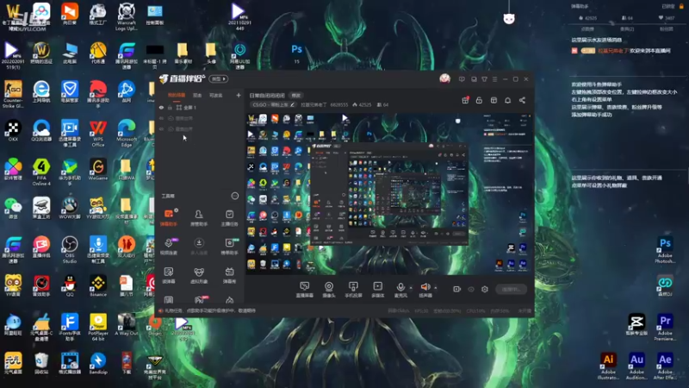
Task: Switch to the first orange-underlined scene tab
Action: (177, 96)
